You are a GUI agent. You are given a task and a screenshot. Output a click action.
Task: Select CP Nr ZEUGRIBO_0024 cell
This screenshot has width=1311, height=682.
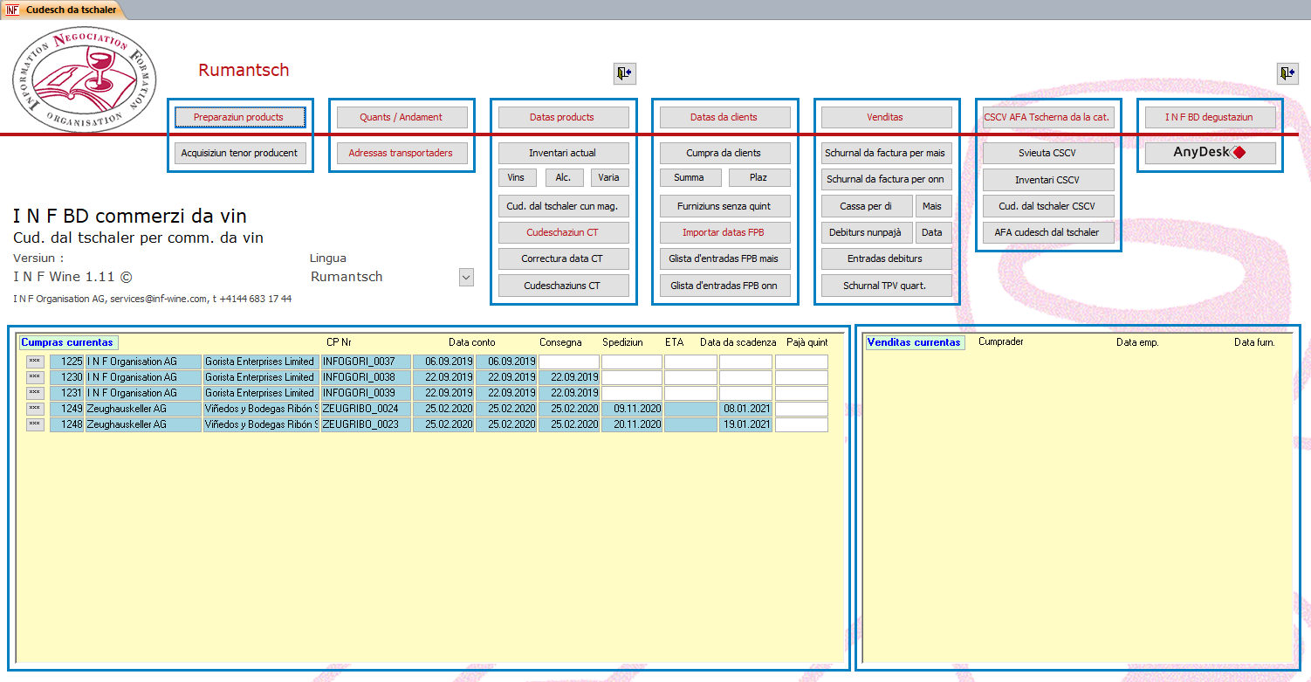[366, 409]
